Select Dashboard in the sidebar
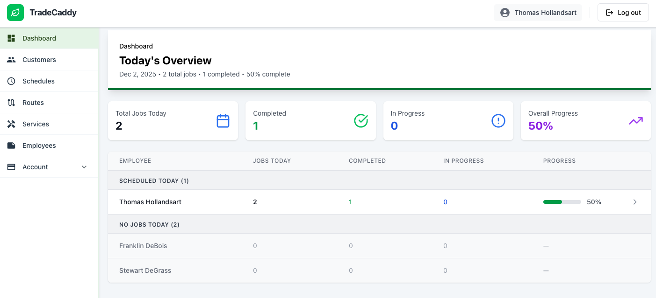 click(x=39, y=38)
